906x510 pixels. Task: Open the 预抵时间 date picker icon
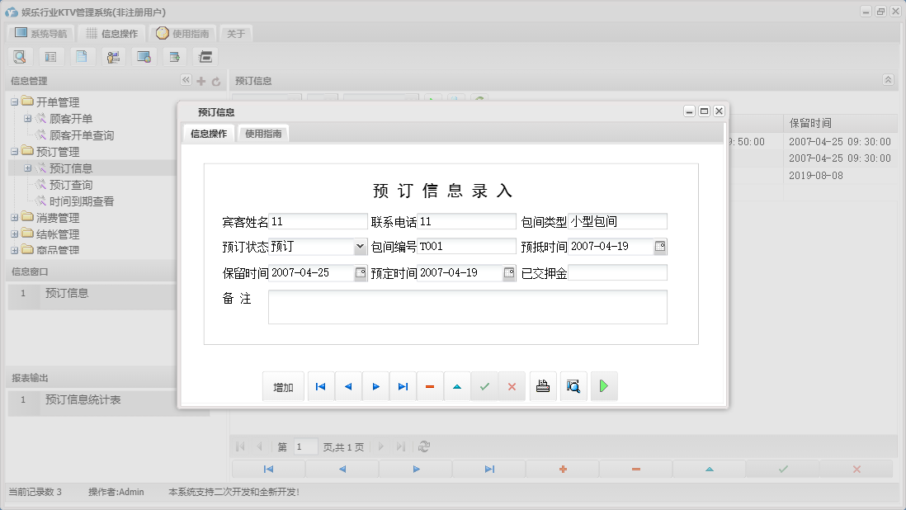[662, 246]
